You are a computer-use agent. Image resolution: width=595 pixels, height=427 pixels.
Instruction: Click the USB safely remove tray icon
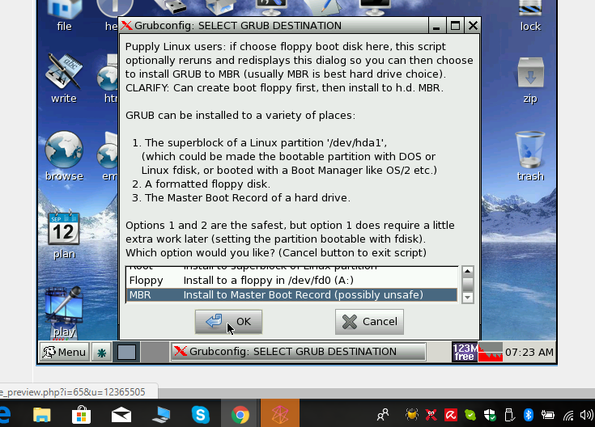point(509,415)
